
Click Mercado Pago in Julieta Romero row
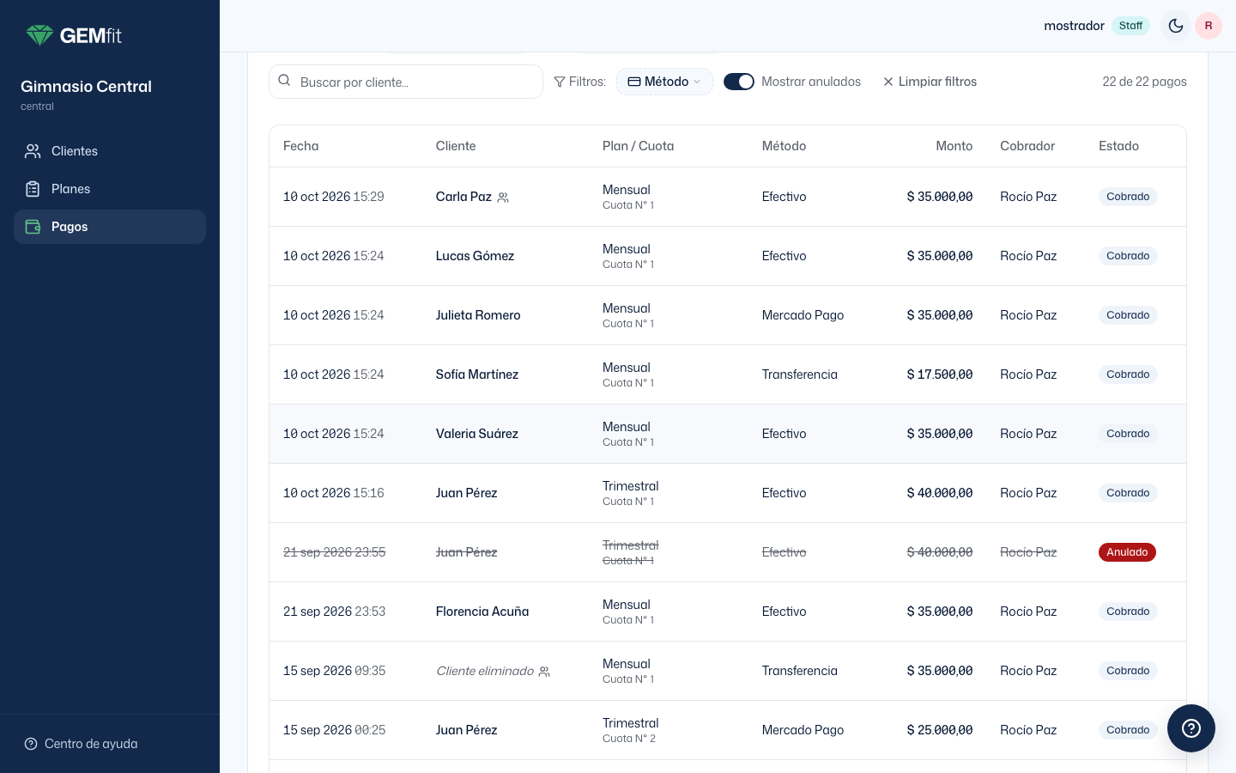pos(803,315)
